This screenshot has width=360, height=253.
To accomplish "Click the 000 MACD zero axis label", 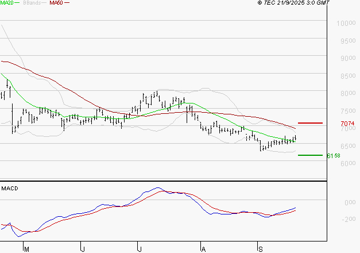I will pyautogui.click(x=348, y=202).
